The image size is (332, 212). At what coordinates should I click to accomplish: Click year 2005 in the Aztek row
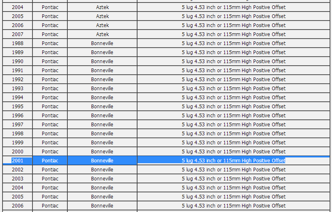18,16
